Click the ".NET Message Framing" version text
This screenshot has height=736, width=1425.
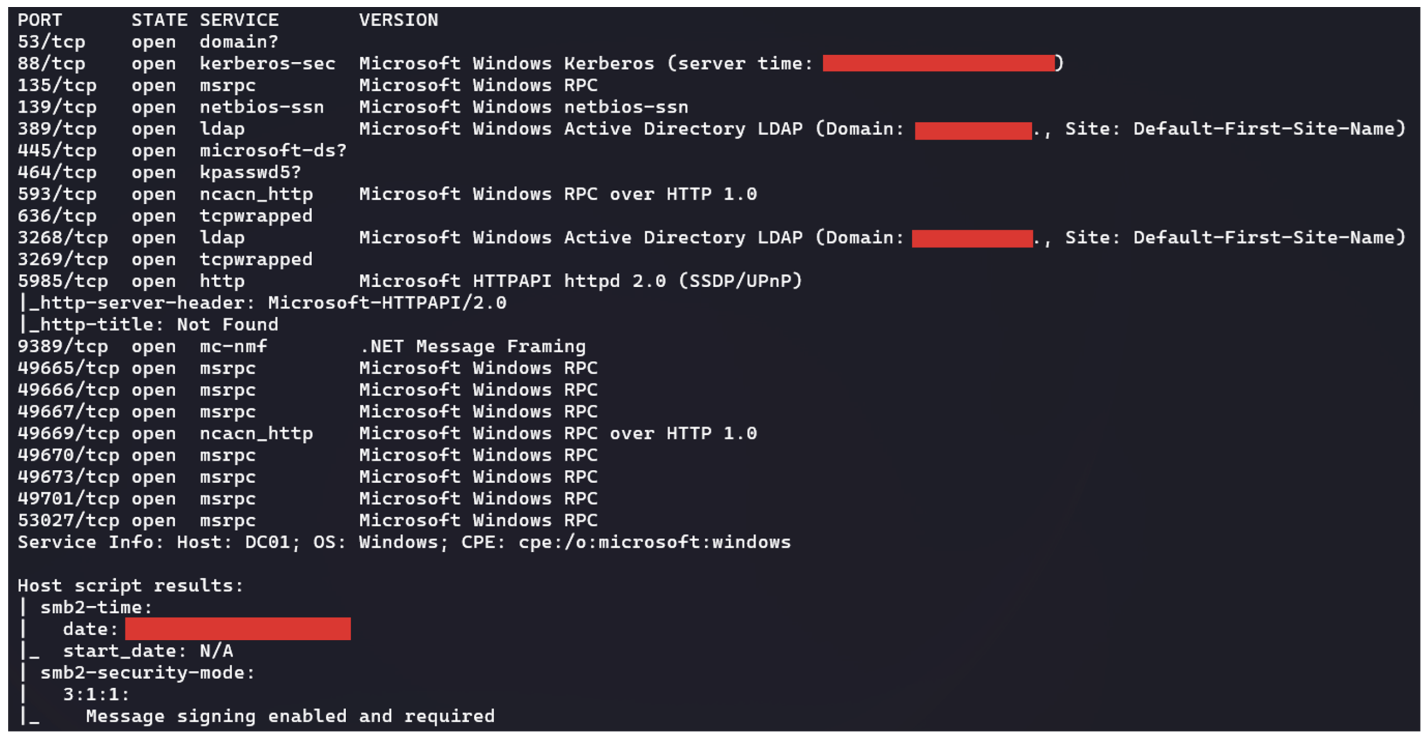tap(472, 346)
